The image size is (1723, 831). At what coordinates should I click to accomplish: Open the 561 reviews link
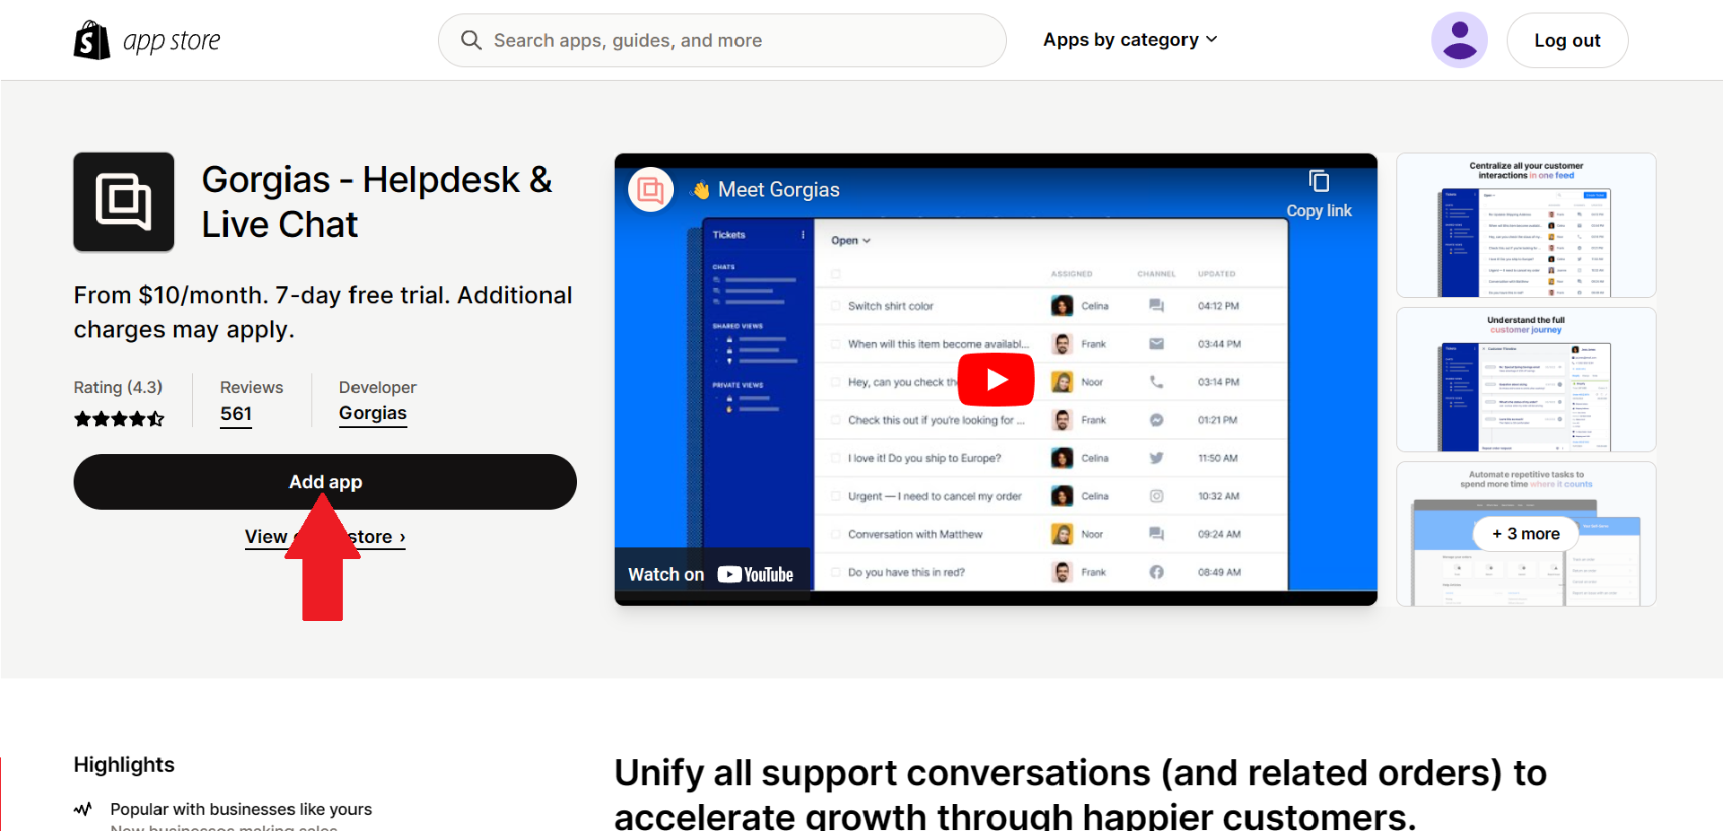point(236,414)
